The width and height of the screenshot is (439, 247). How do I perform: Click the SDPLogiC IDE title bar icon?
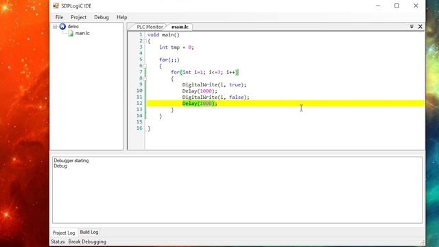pos(56,5)
